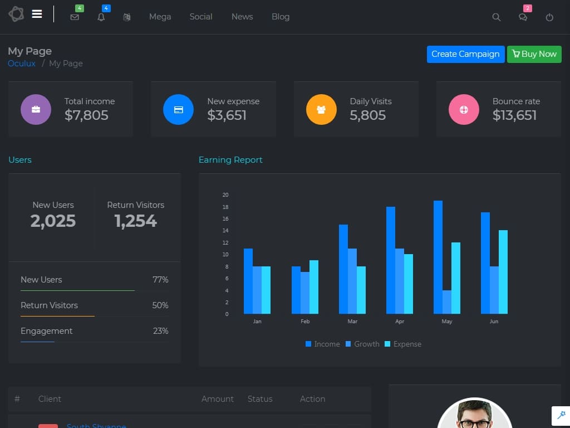This screenshot has height=428, width=570.
Task: Click the 50% Return Visitors percentage
Action: 160,305
